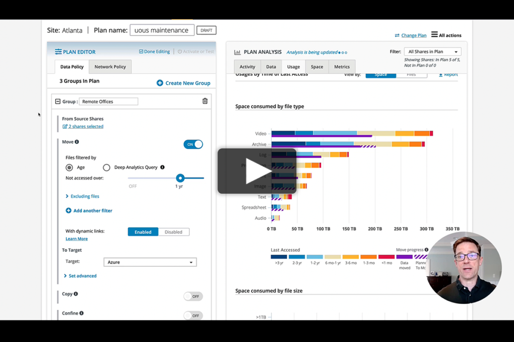Open the All Shares in Plan filter dropdown
The height and width of the screenshot is (342, 514).
click(432, 51)
